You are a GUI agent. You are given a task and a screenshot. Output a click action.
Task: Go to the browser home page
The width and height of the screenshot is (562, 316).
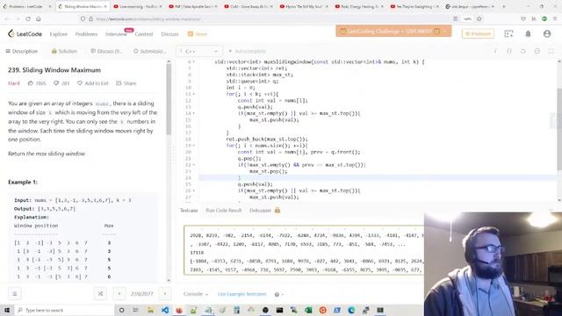click(x=39, y=18)
